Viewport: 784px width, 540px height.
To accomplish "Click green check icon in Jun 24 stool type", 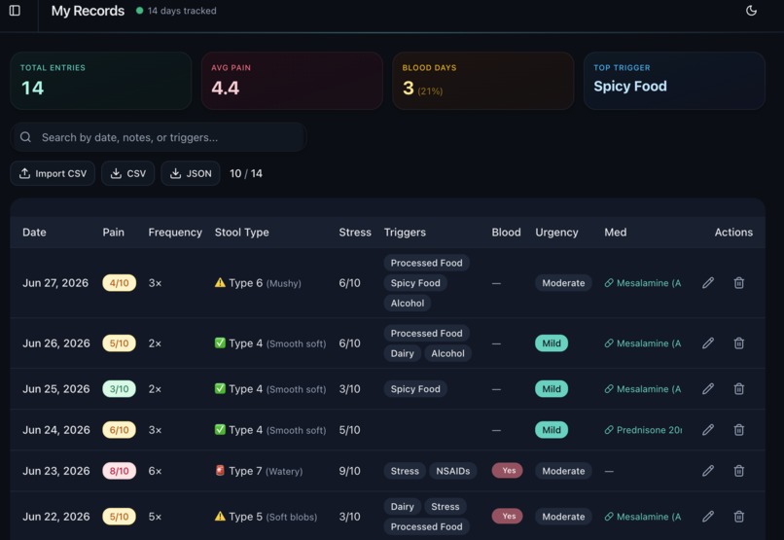I will coord(220,429).
